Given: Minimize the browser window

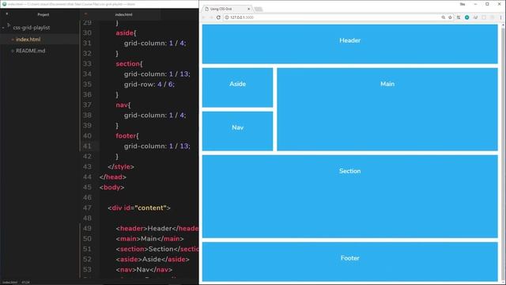Looking at the screenshot, I should [475, 4].
